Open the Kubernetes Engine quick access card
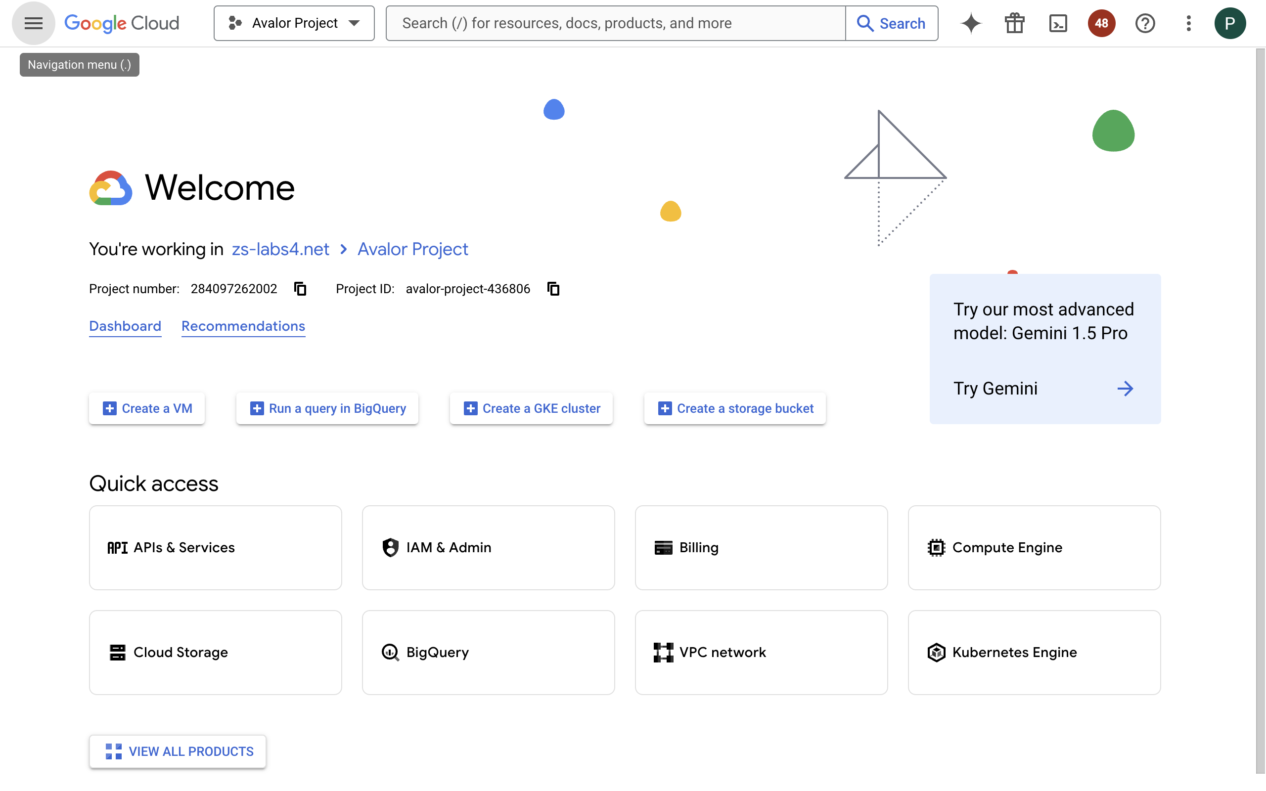 point(1034,653)
